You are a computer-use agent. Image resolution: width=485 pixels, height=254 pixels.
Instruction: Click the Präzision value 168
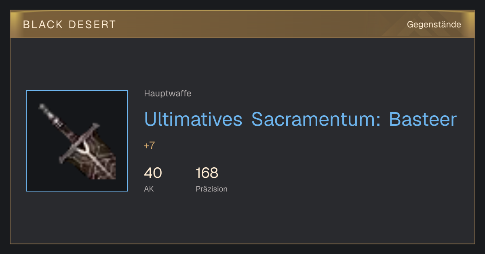click(207, 173)
